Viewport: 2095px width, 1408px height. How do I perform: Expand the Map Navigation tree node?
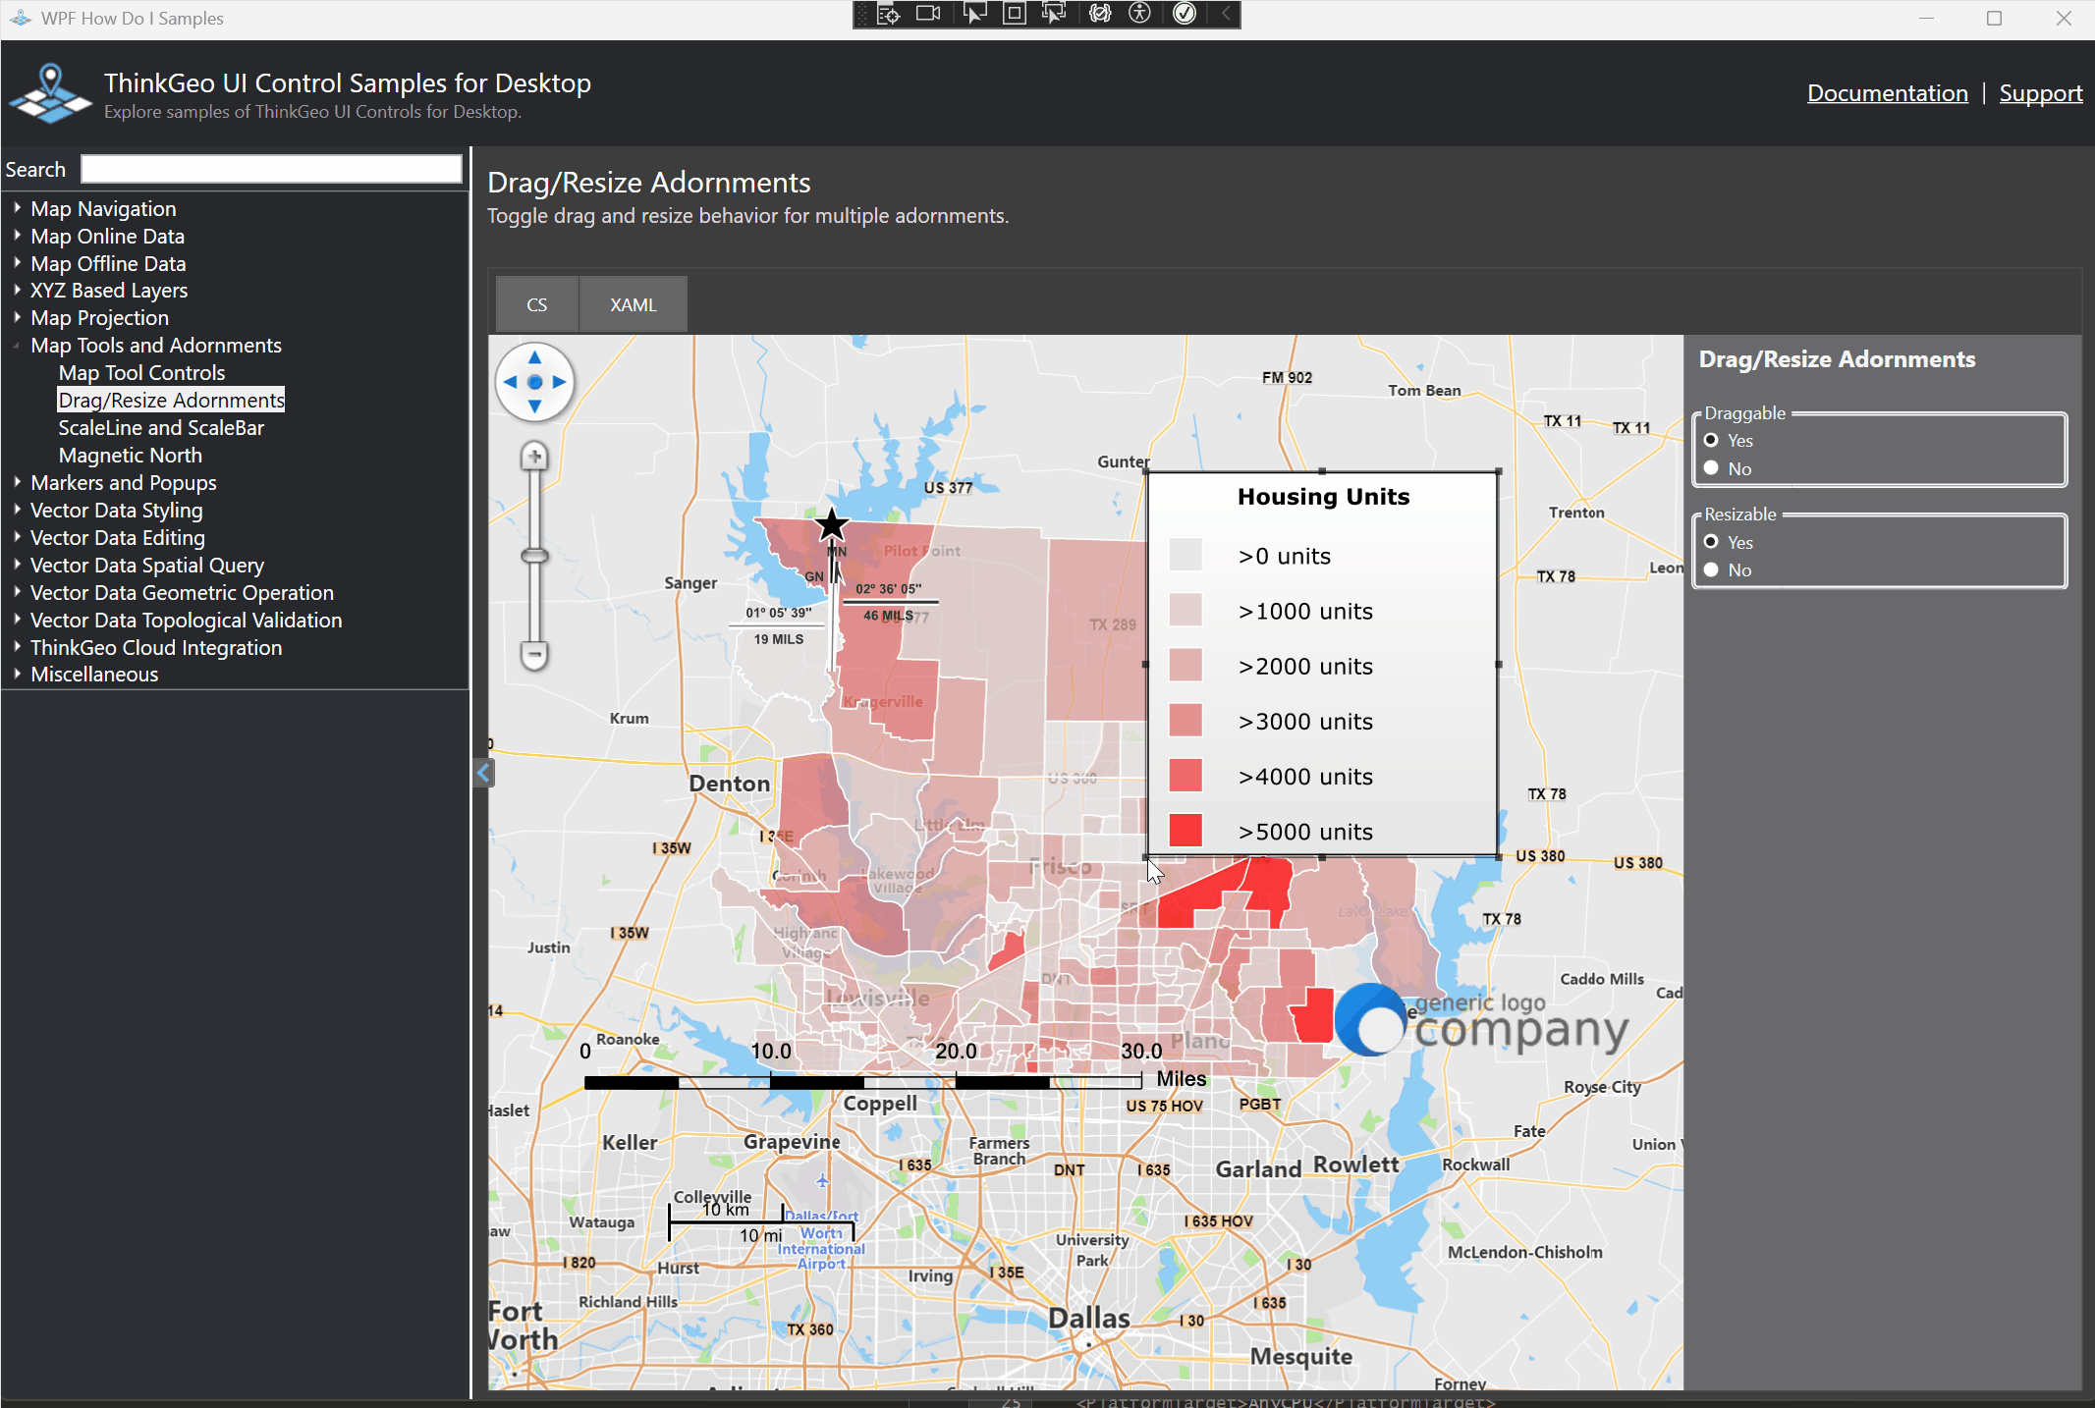click(17, 208)
